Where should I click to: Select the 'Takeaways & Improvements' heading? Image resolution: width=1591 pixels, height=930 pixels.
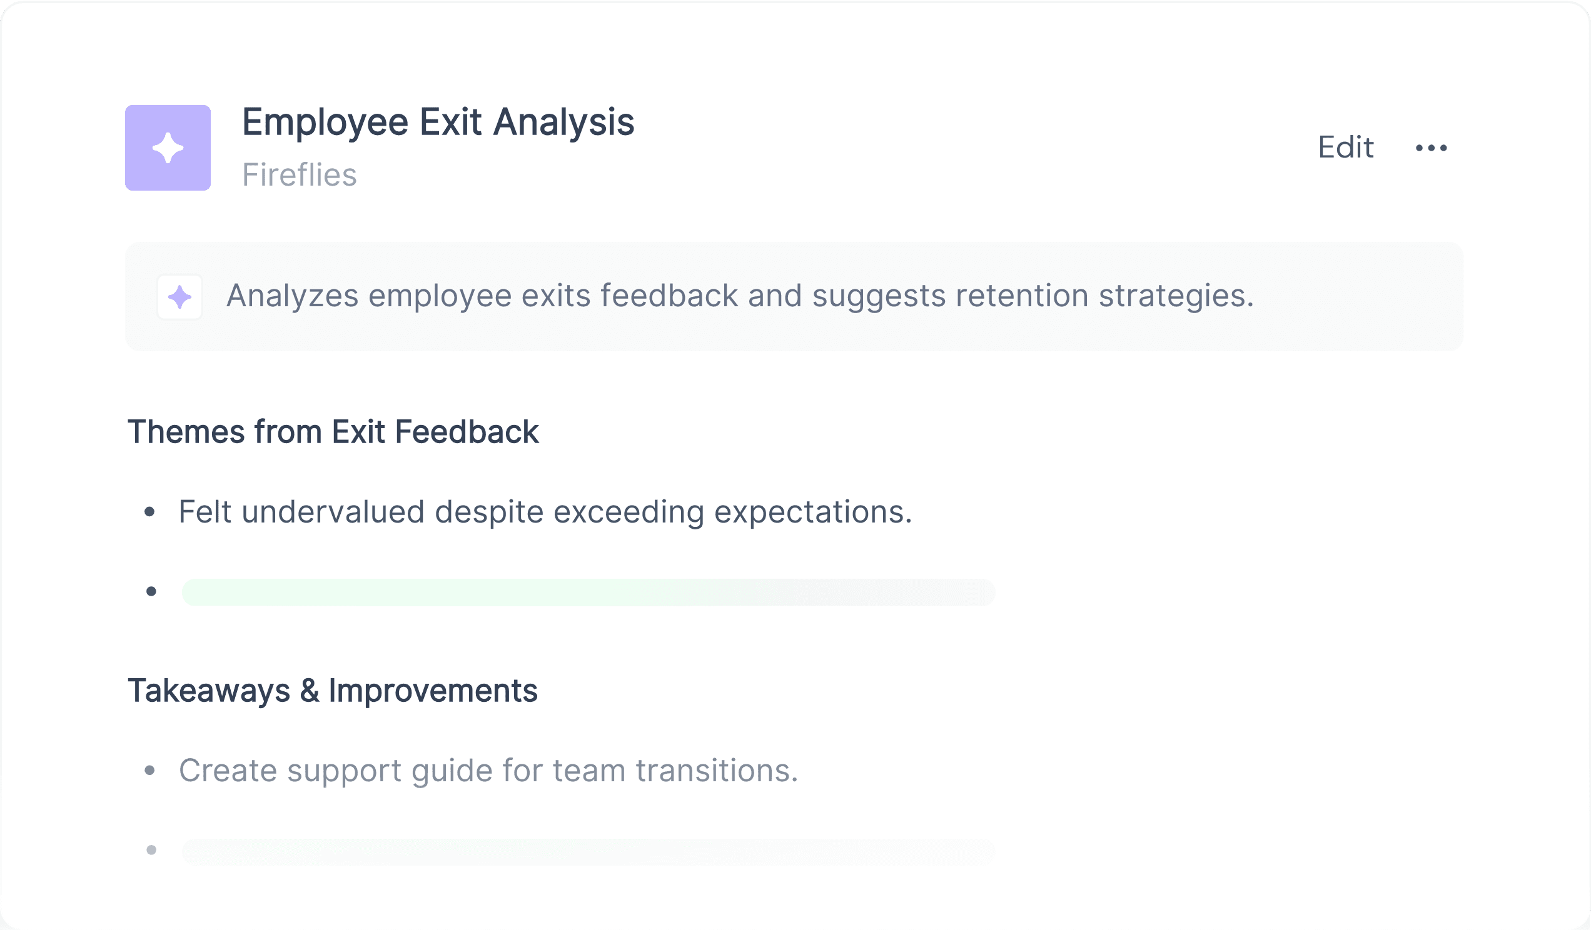click(x=333, y=691)
